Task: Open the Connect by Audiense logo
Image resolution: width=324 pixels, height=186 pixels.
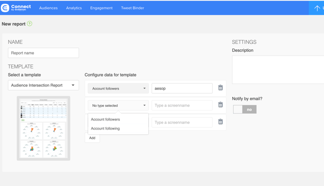Action: pyautogui.click(x=16, y=8)
